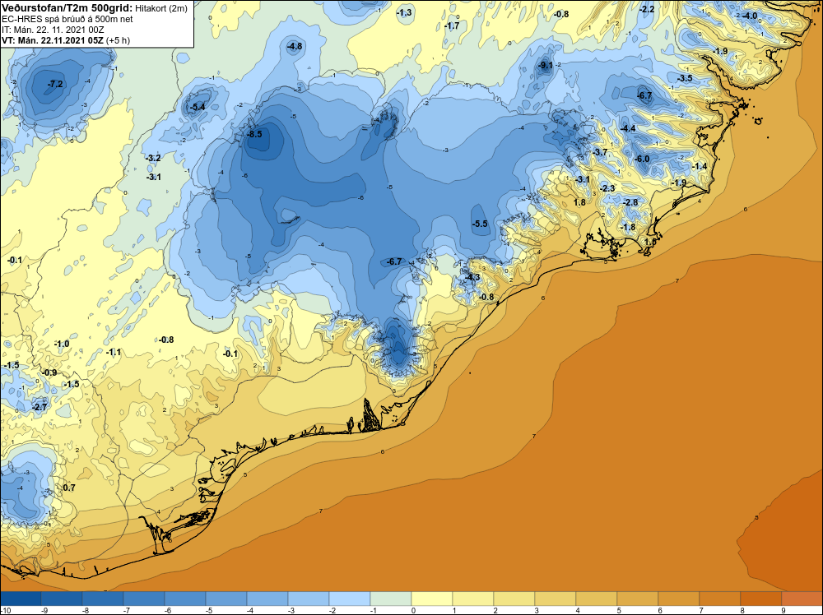This screenshot has width=823, height=615.
Task: Pick legend swatch between 0 and 1
Action: [x=432, y=599]
